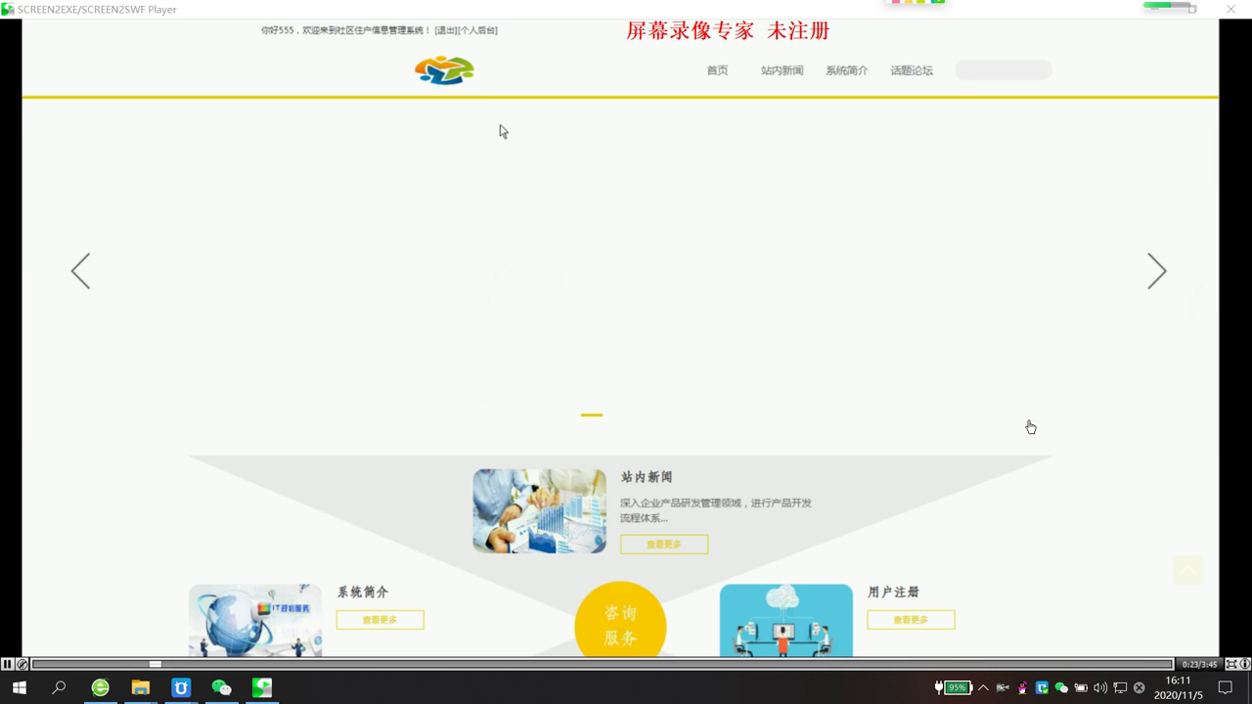
Task: Go to 系统简介 in the nav
Action: [x=846, y=70]
